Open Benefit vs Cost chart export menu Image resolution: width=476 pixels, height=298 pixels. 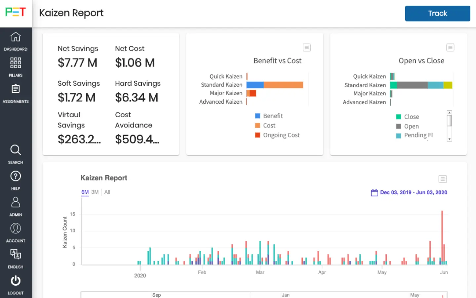coord(307,47)
